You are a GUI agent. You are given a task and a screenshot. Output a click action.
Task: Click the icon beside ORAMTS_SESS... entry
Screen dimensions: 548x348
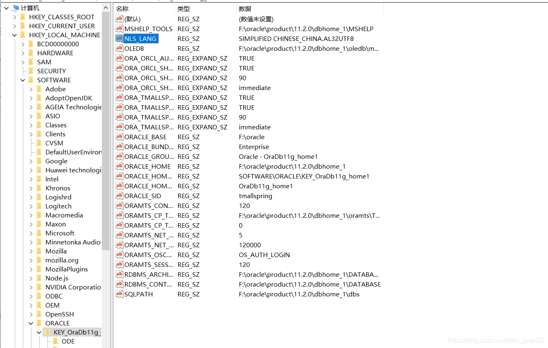119,264
